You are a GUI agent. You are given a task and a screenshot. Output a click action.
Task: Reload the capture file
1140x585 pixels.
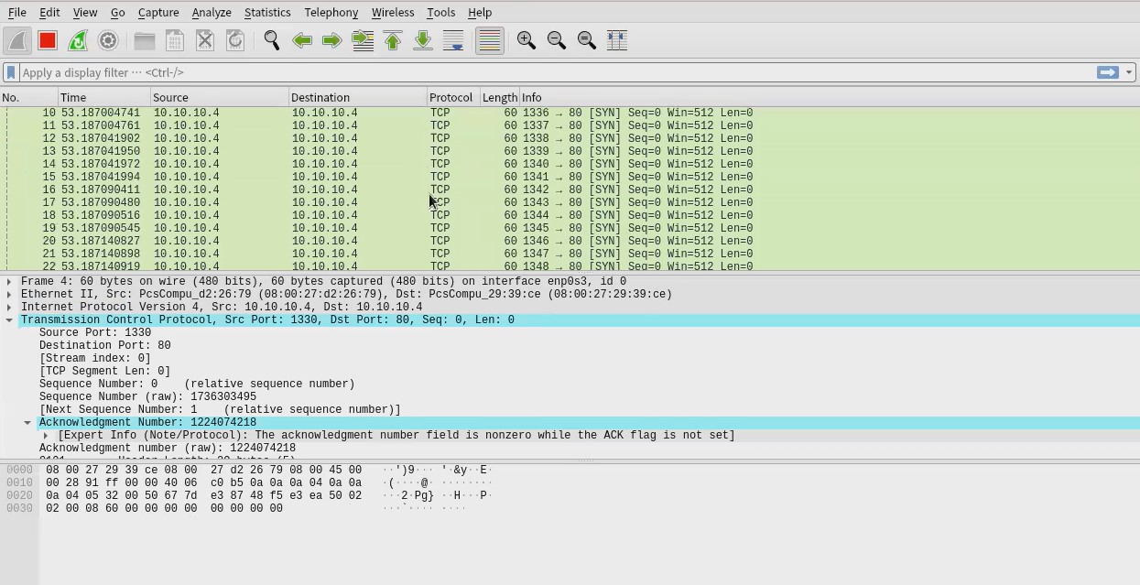[235, 40]
